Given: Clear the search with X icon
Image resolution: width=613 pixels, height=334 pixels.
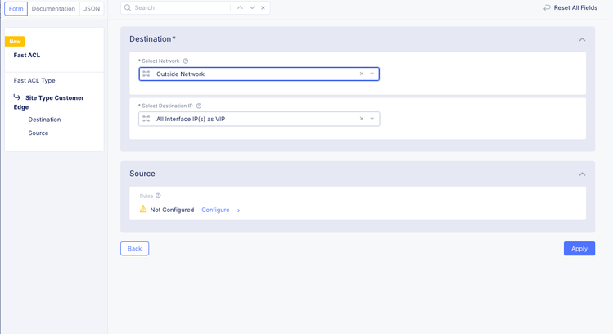Looking at the screenshot, I should tap(263, 8).
